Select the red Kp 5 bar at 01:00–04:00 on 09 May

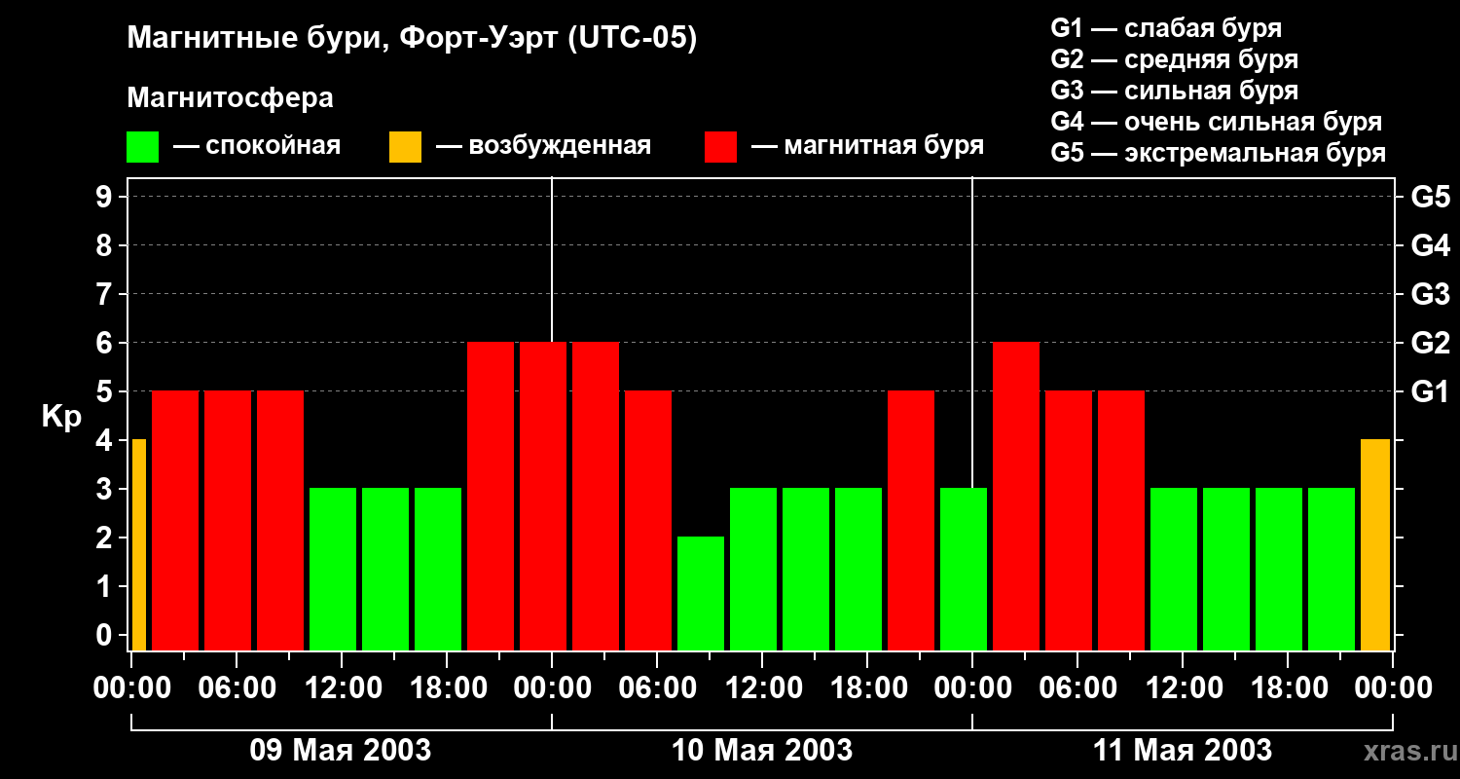pyautogui.click(x=175, y=521)
